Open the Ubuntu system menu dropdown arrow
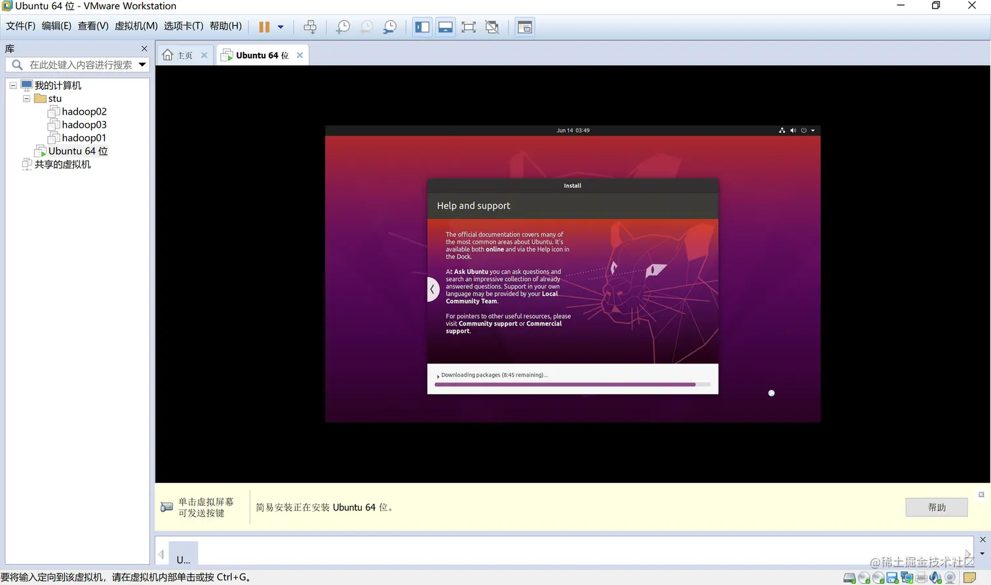 (x=813, y=130)
